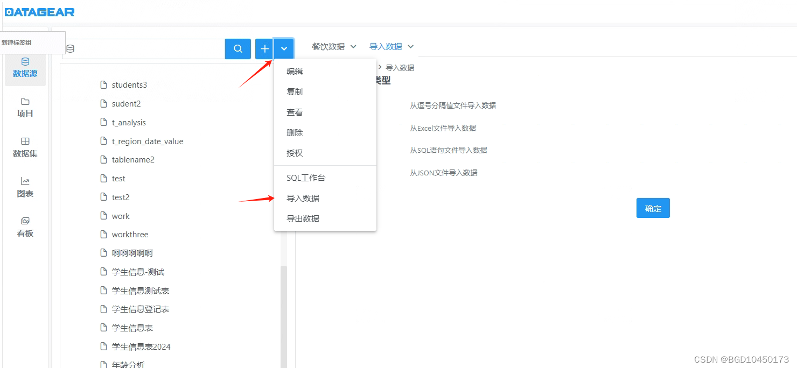797x368 pixels.
Task: Click the chevron button beside the plus button
Action: (x=284, y=48)
